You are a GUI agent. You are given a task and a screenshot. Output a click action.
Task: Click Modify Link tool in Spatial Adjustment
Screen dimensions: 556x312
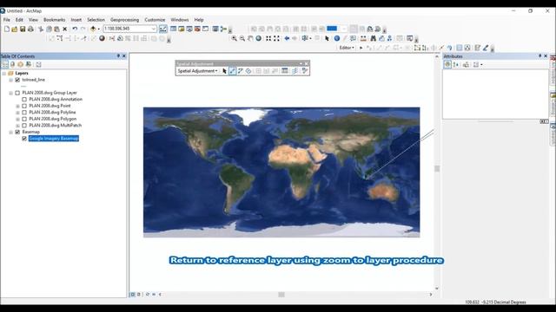241,71
